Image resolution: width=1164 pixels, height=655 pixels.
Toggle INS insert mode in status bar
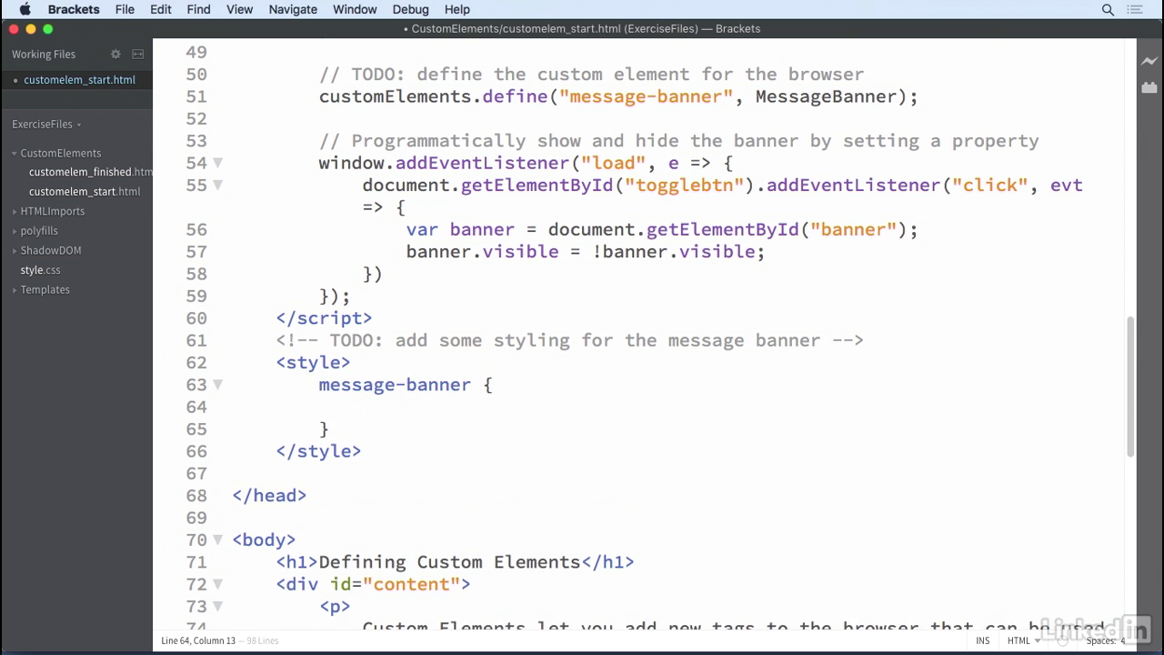983,640
